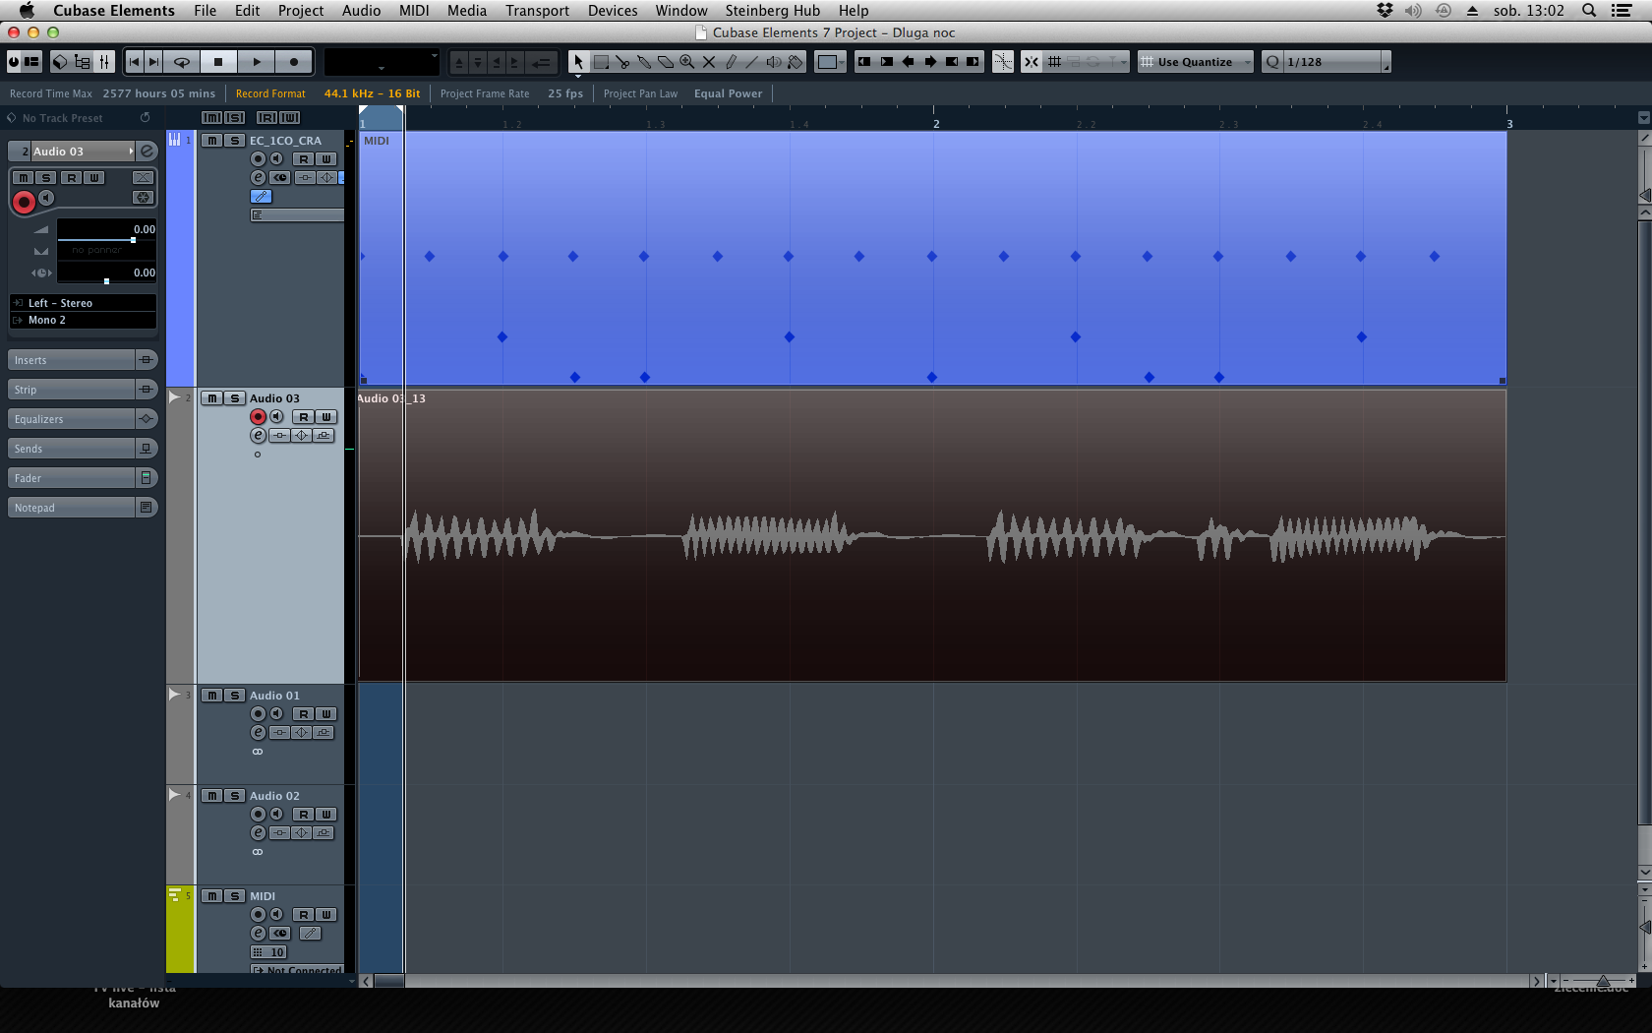This screenshot has height=1033, width=1652.
Task: Mute the Audio 02 track
Action: [212, 796]
